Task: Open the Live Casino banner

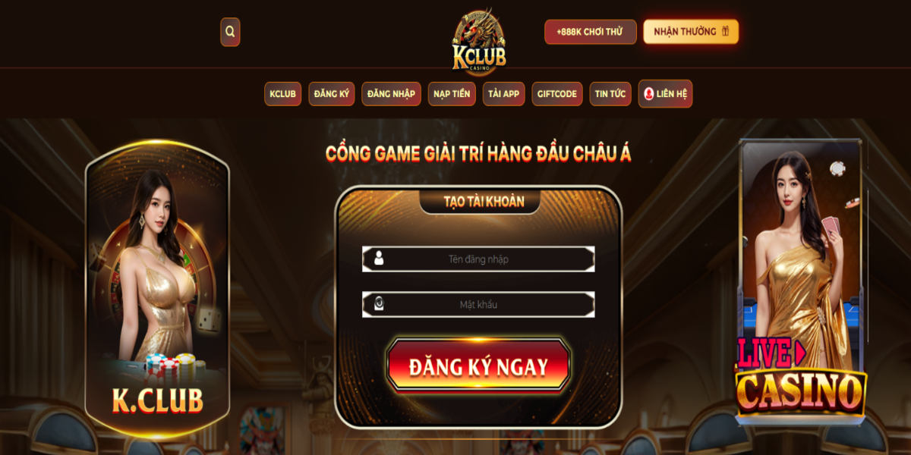Action: click(801, 281)
